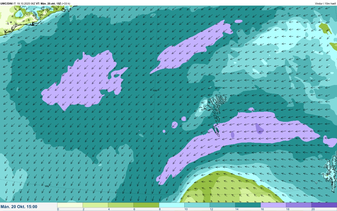This screenshot has width=337, height=211.
Task: Pick the 10–12 light teal legend swatch
Action: click(197, 205)
